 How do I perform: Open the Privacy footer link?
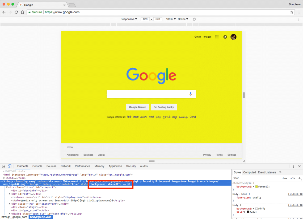coord(207,155)
